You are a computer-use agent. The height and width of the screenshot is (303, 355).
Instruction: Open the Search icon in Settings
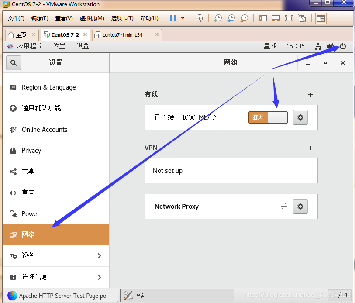point(13,62)
